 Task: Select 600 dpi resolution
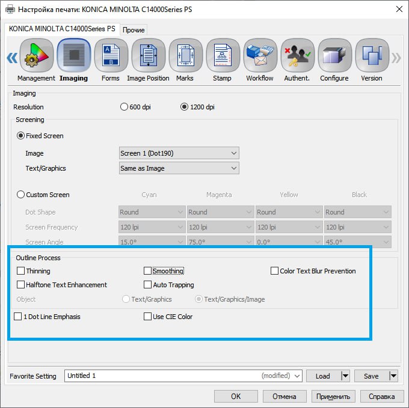pos(124,107)
